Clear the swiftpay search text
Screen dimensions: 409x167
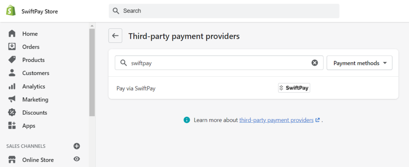(315, 63)
